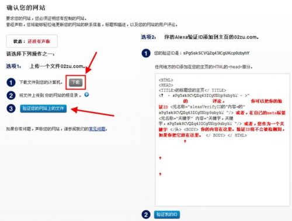Select the verification ID text sPg5skSCVQZq43ICgUKcp9zbyhY
Viewport: 292px width, 221px height.
216,53
